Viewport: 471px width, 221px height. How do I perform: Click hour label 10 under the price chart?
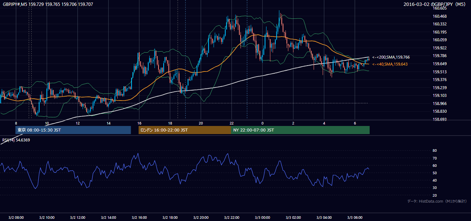(47, 123)
